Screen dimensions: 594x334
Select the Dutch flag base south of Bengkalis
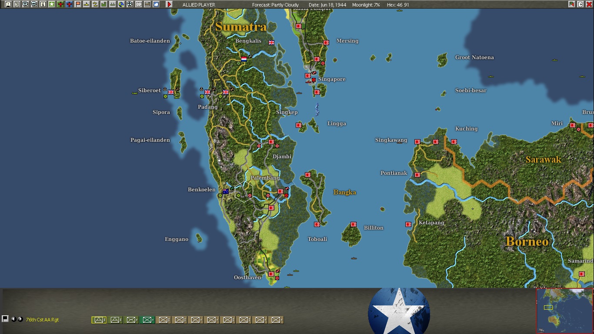[244, 59]
